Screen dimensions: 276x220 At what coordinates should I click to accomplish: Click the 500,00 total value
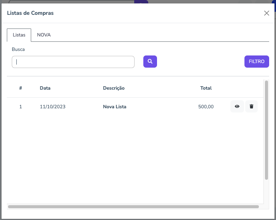206,107
